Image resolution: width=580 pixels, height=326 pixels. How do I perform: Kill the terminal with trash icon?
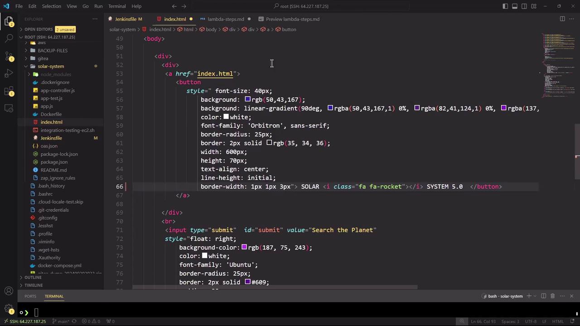click(x=552, y=296)
